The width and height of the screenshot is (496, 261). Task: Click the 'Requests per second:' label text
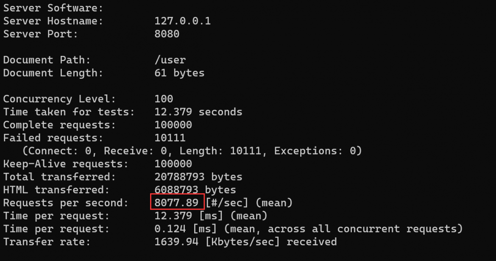(x=66, y=203)
